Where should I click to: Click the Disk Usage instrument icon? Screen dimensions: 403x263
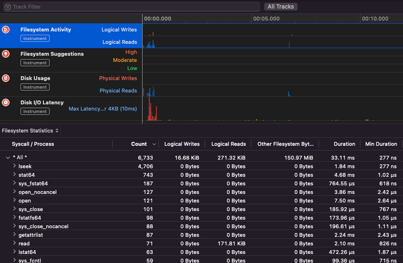pyautogui.click(x=6, y=78)
